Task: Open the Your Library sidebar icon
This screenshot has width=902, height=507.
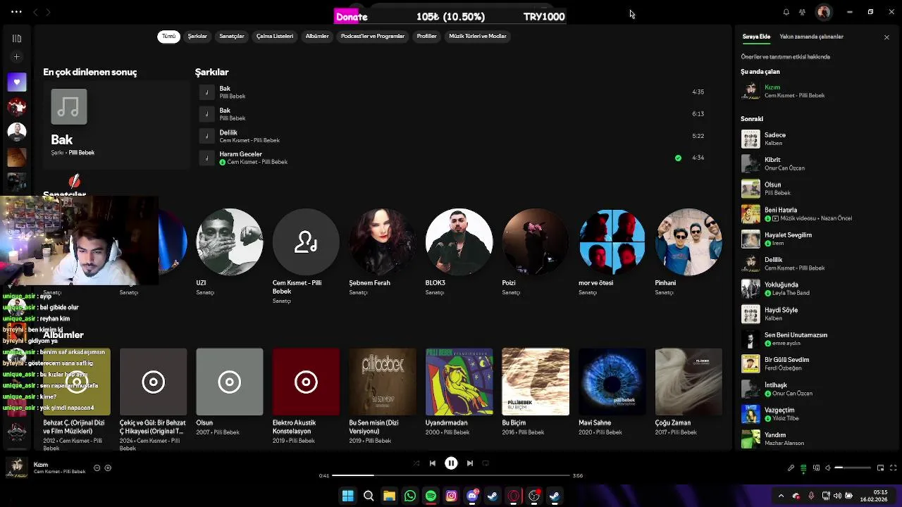Action: pyautogui.click(x=17, y=38)
